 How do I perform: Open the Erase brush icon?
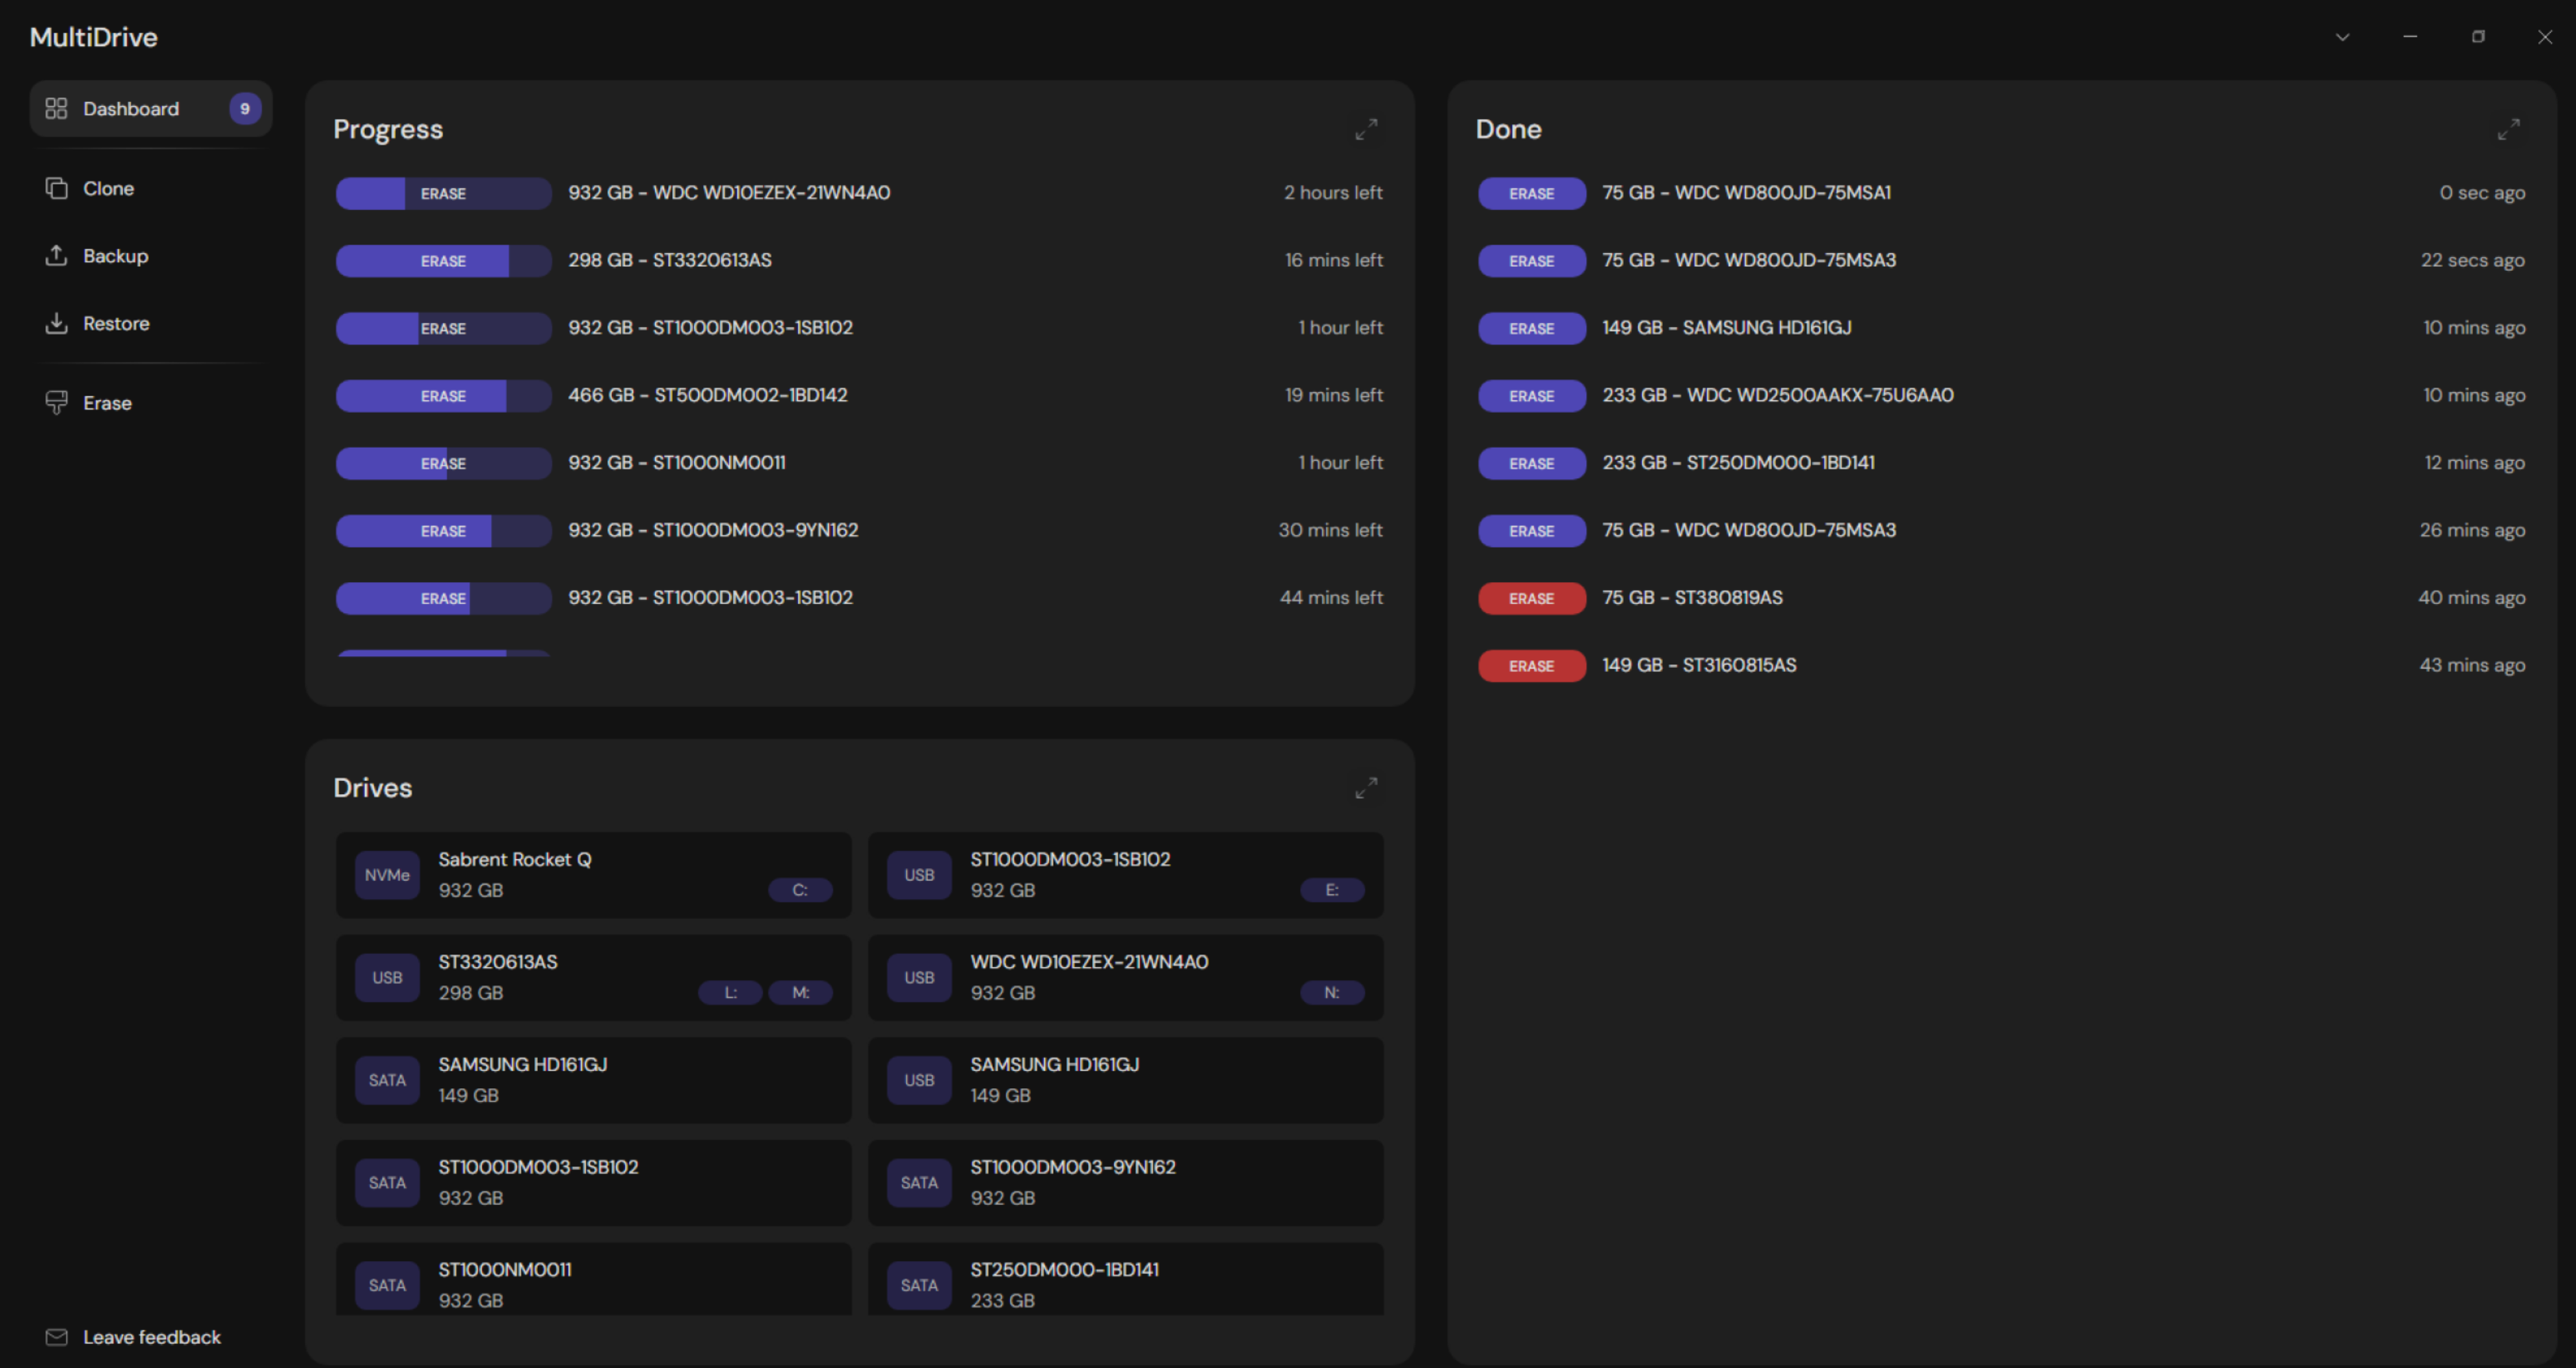(57, 403)
